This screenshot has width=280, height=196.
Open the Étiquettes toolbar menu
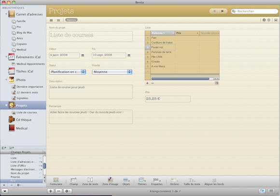[157, 181]
